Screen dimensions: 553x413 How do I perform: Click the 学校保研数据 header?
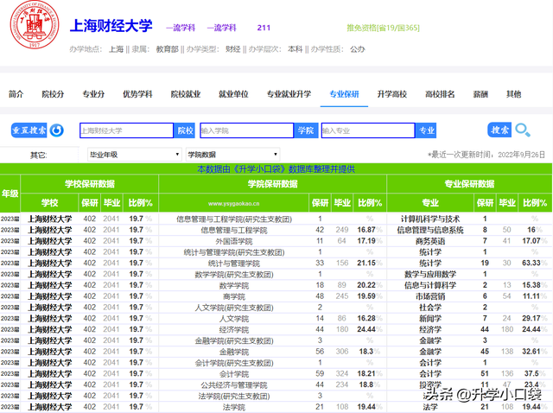coord(90,184)
